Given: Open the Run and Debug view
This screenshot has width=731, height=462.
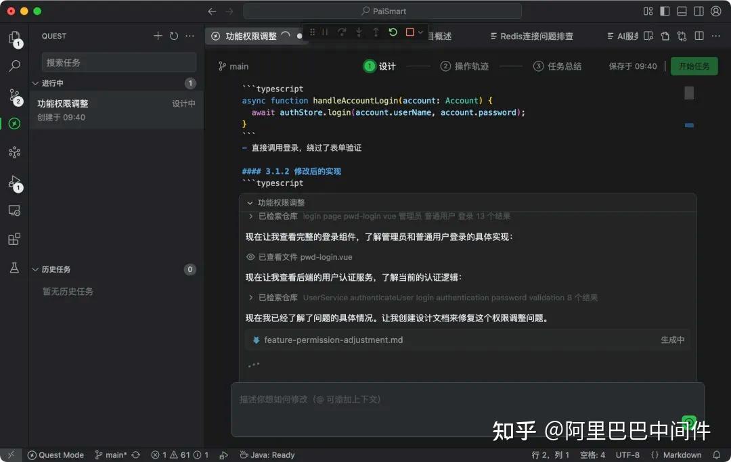Looking at the screenshot, I should (x=14, y=181).
